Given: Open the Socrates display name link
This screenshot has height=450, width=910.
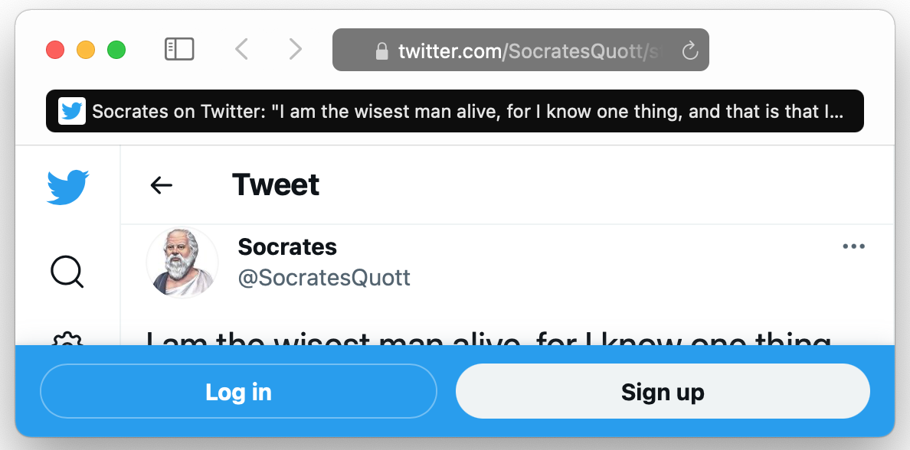Looking at the screenshot, I should (287, 247).
